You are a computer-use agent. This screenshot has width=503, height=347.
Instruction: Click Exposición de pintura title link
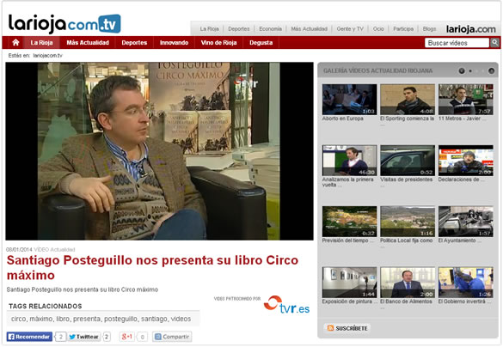350,301
